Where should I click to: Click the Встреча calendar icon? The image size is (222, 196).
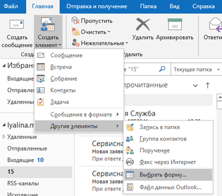tap(41, 67)
